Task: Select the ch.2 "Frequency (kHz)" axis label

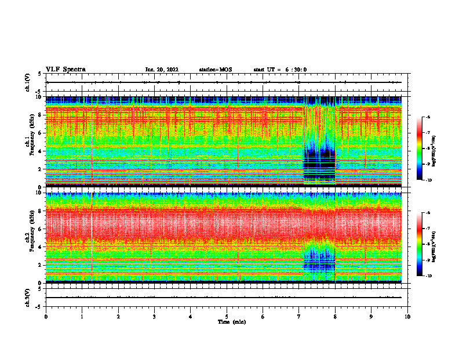Action: tap(32, 230)
